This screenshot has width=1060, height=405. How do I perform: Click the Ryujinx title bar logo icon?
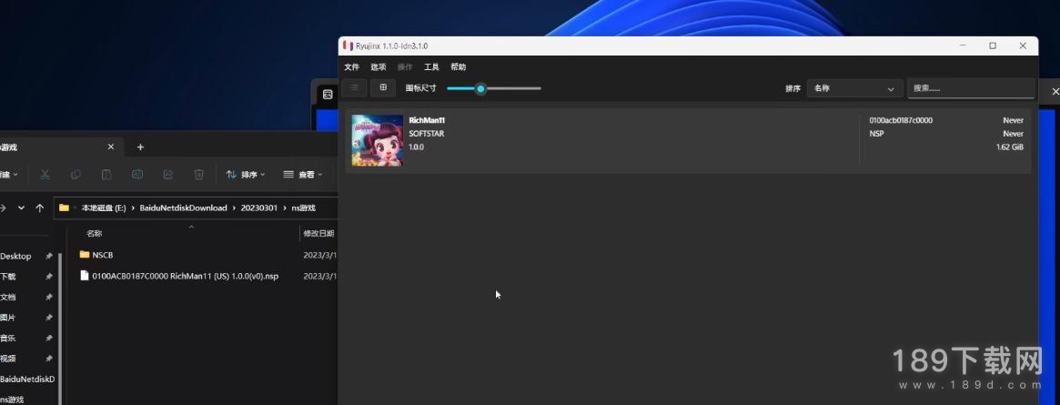point(348,46)
